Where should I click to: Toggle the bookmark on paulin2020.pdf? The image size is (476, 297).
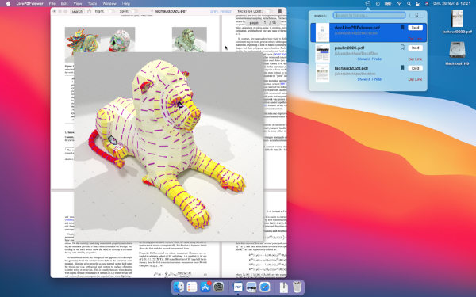pyautogui.click(x=402, y=48)
